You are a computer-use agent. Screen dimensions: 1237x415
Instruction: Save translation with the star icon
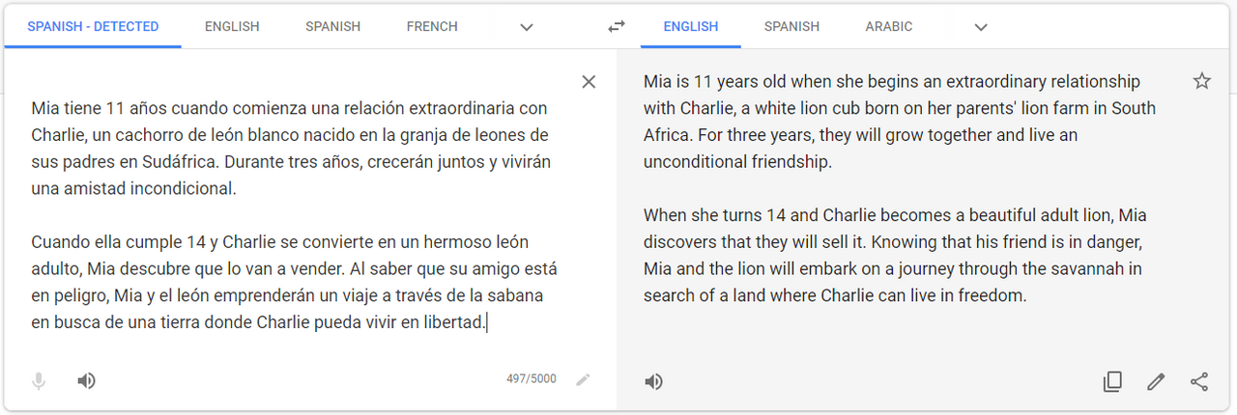(1202, 81)
